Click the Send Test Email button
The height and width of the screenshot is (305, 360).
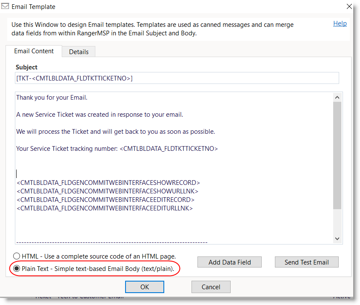pos(306,262)
